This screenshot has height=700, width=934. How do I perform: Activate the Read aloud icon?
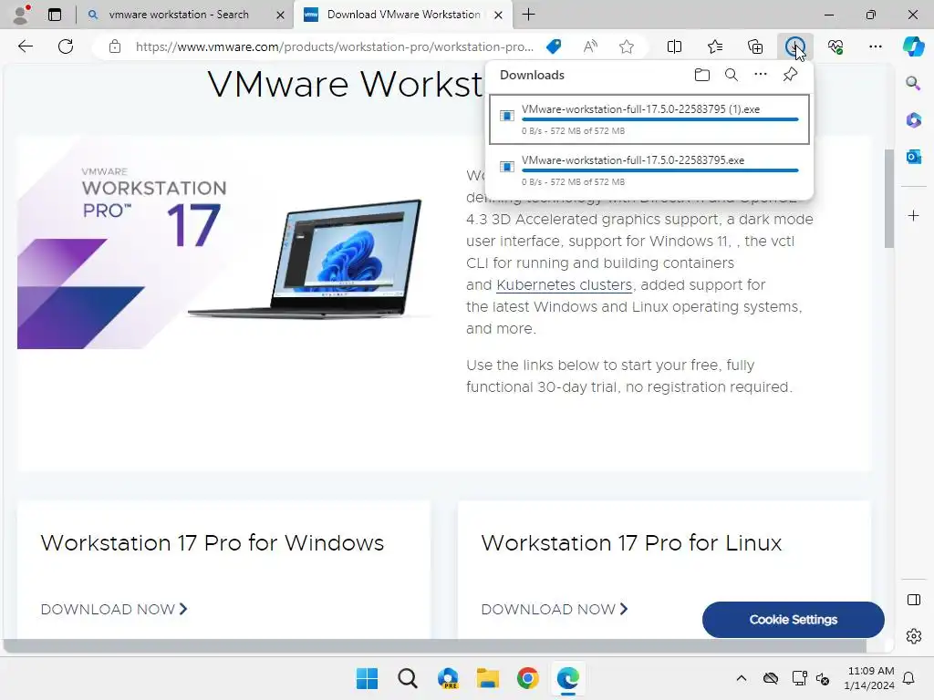click(590, 46)
